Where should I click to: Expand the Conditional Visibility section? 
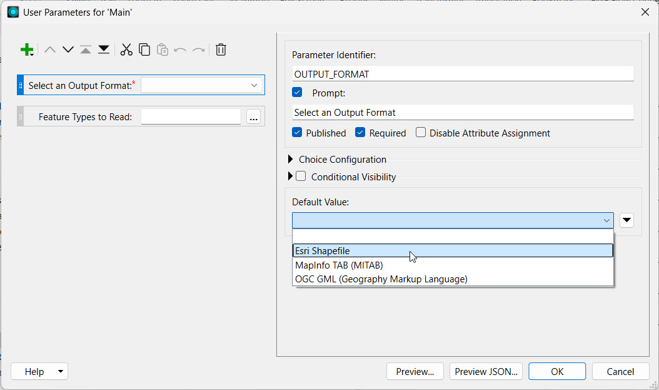(x=290, y=177)
